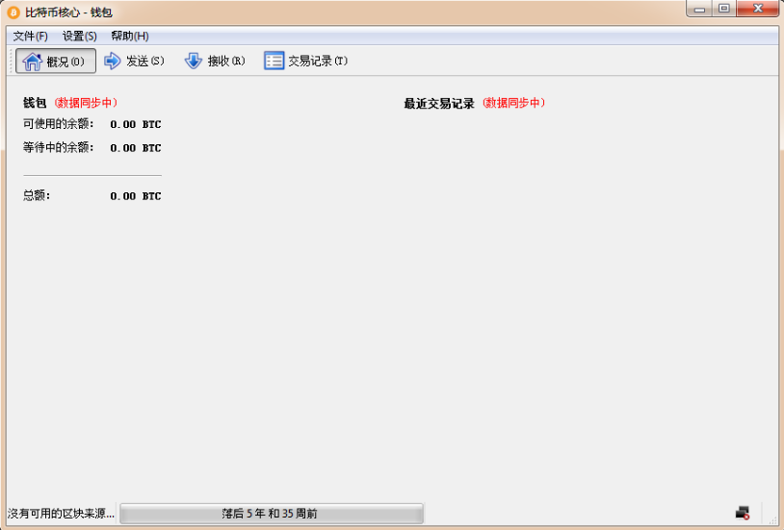Image resolution: width=784 pixels, height=530 pixels.
Task: Maximize the 比特币核心 window
Action: tap(722, 9)
